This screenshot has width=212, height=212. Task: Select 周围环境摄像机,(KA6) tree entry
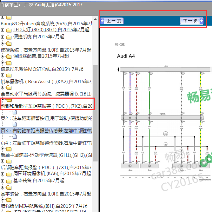[52, 173]
